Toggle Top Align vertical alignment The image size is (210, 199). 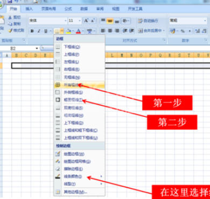[x=103, y=21]
